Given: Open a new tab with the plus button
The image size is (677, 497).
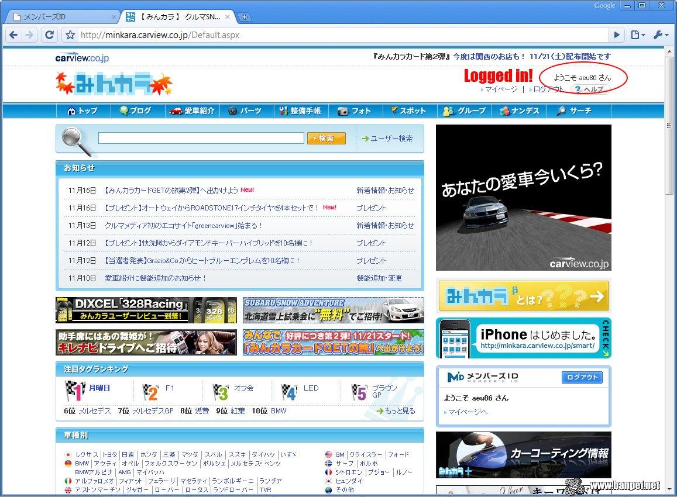Looking at the screenshot, I should point(245,18).
